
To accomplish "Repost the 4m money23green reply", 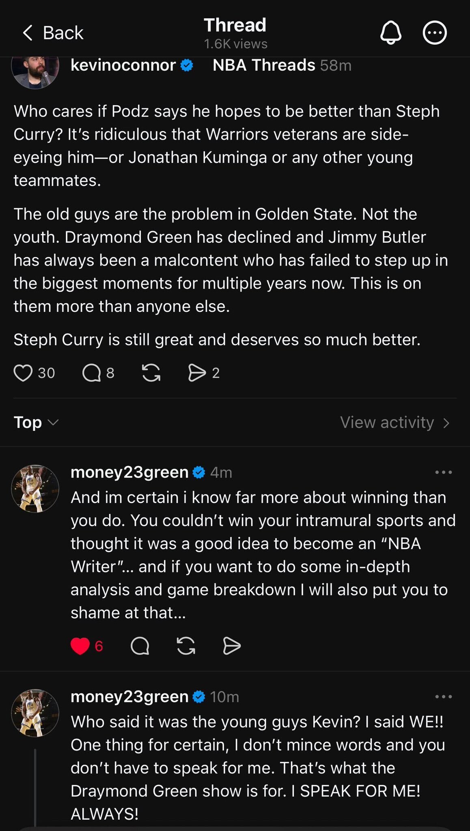I will coord(186,646).
